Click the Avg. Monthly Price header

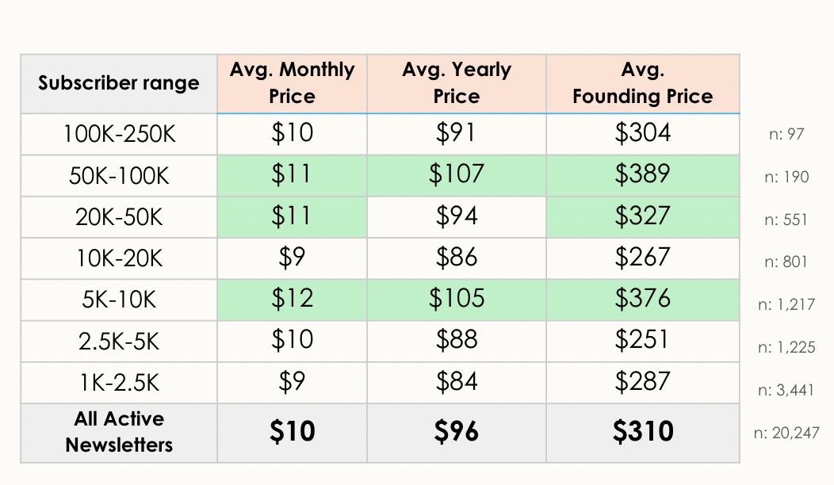click(292, 83)
